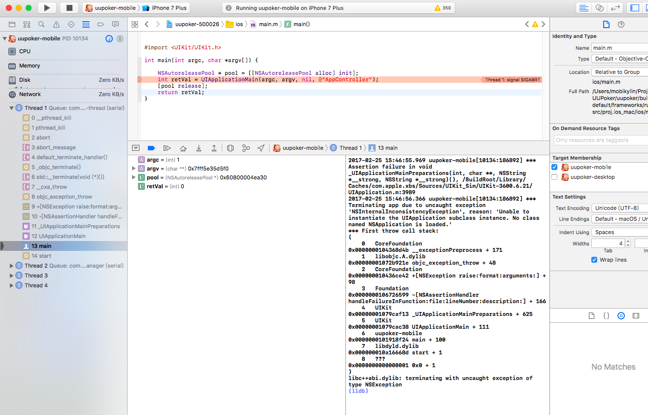Uncheck the Wrap lines checkbox
Screen dimensions: 648x415
tap(594, 260)
